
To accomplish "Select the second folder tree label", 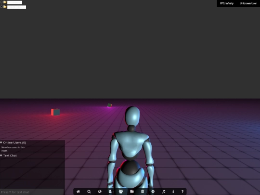I will (16, 7).
